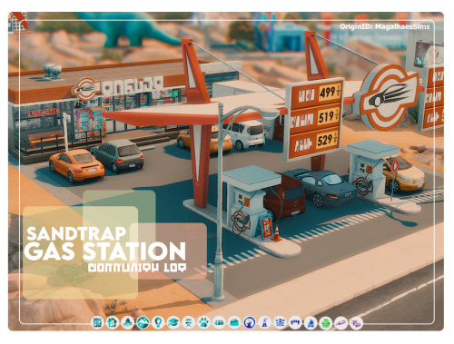
Task: Click the GAS STATION title text
Action: (x=105, y=251)
